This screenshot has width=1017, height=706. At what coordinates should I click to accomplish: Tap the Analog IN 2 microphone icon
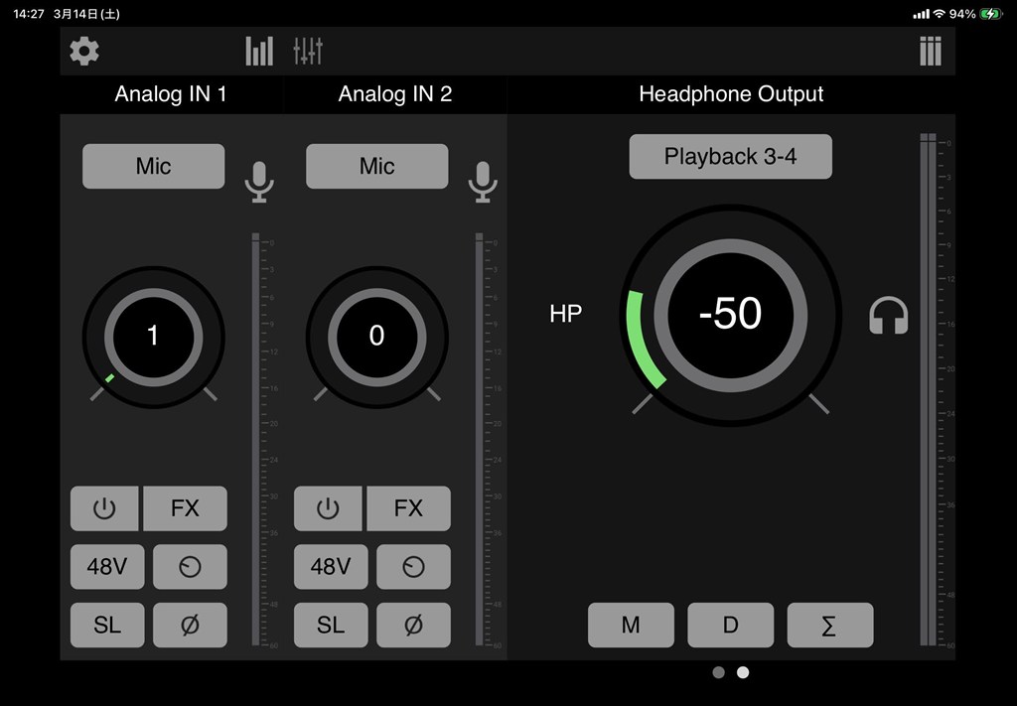483,182
